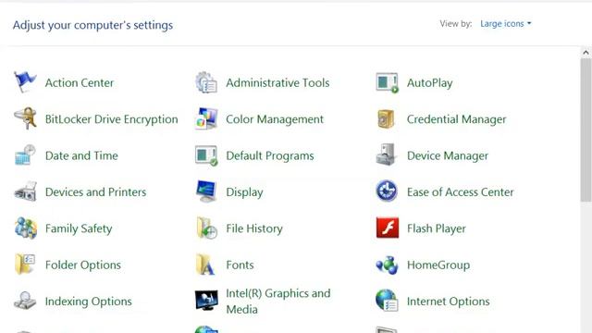Click the Intel(R) Graphics and Media label
The height and width of the screenshot is (333, 592).
coord(278,302)
